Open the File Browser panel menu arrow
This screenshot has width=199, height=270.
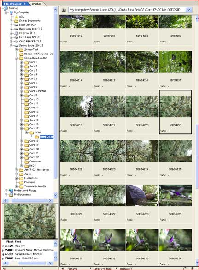tap(25, 4)
